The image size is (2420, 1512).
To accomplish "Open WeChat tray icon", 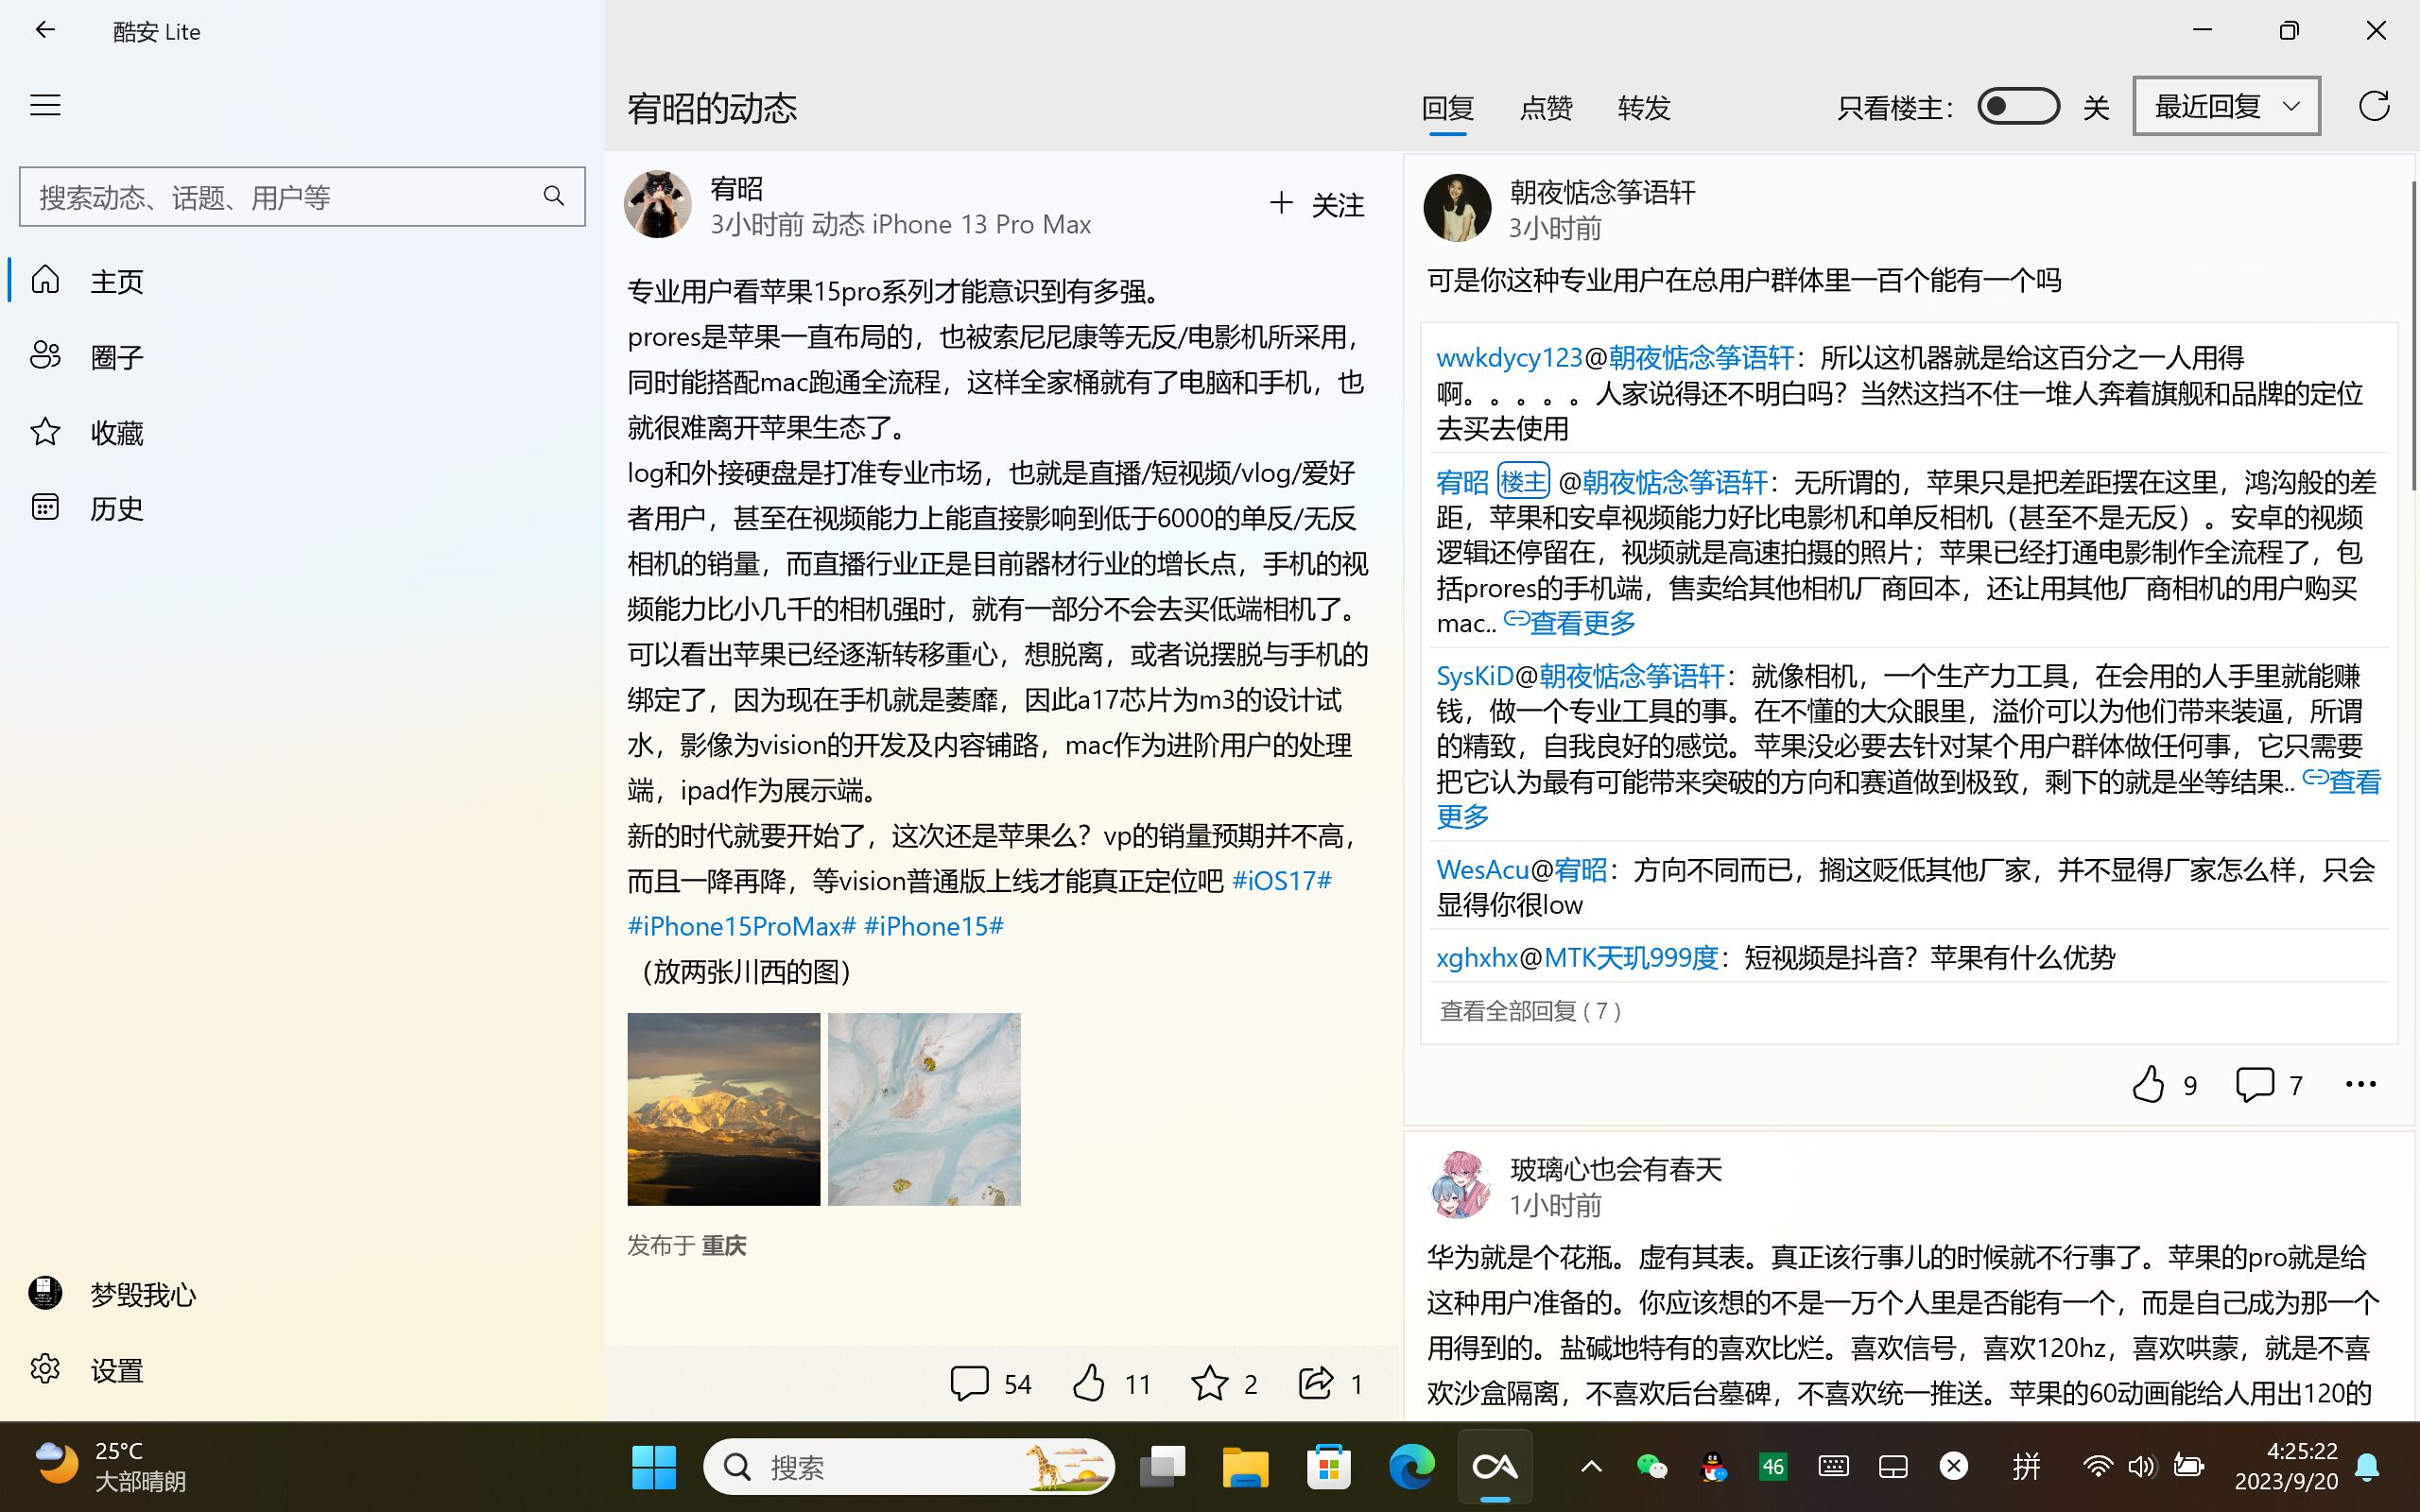I will 1651,1467.
